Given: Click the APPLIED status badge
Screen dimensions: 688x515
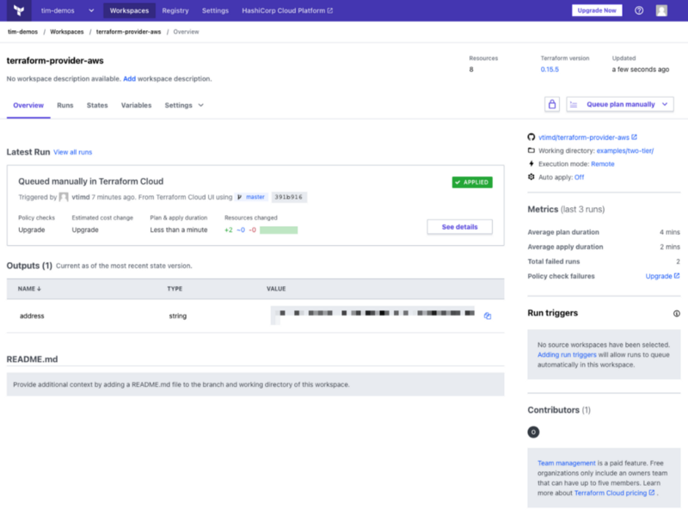Looking at the screenshot, I should 472,182.
